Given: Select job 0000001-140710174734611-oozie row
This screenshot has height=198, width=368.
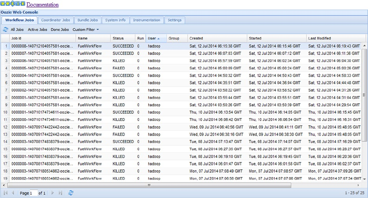Looking at the screenshot, I should pos(181,112).
